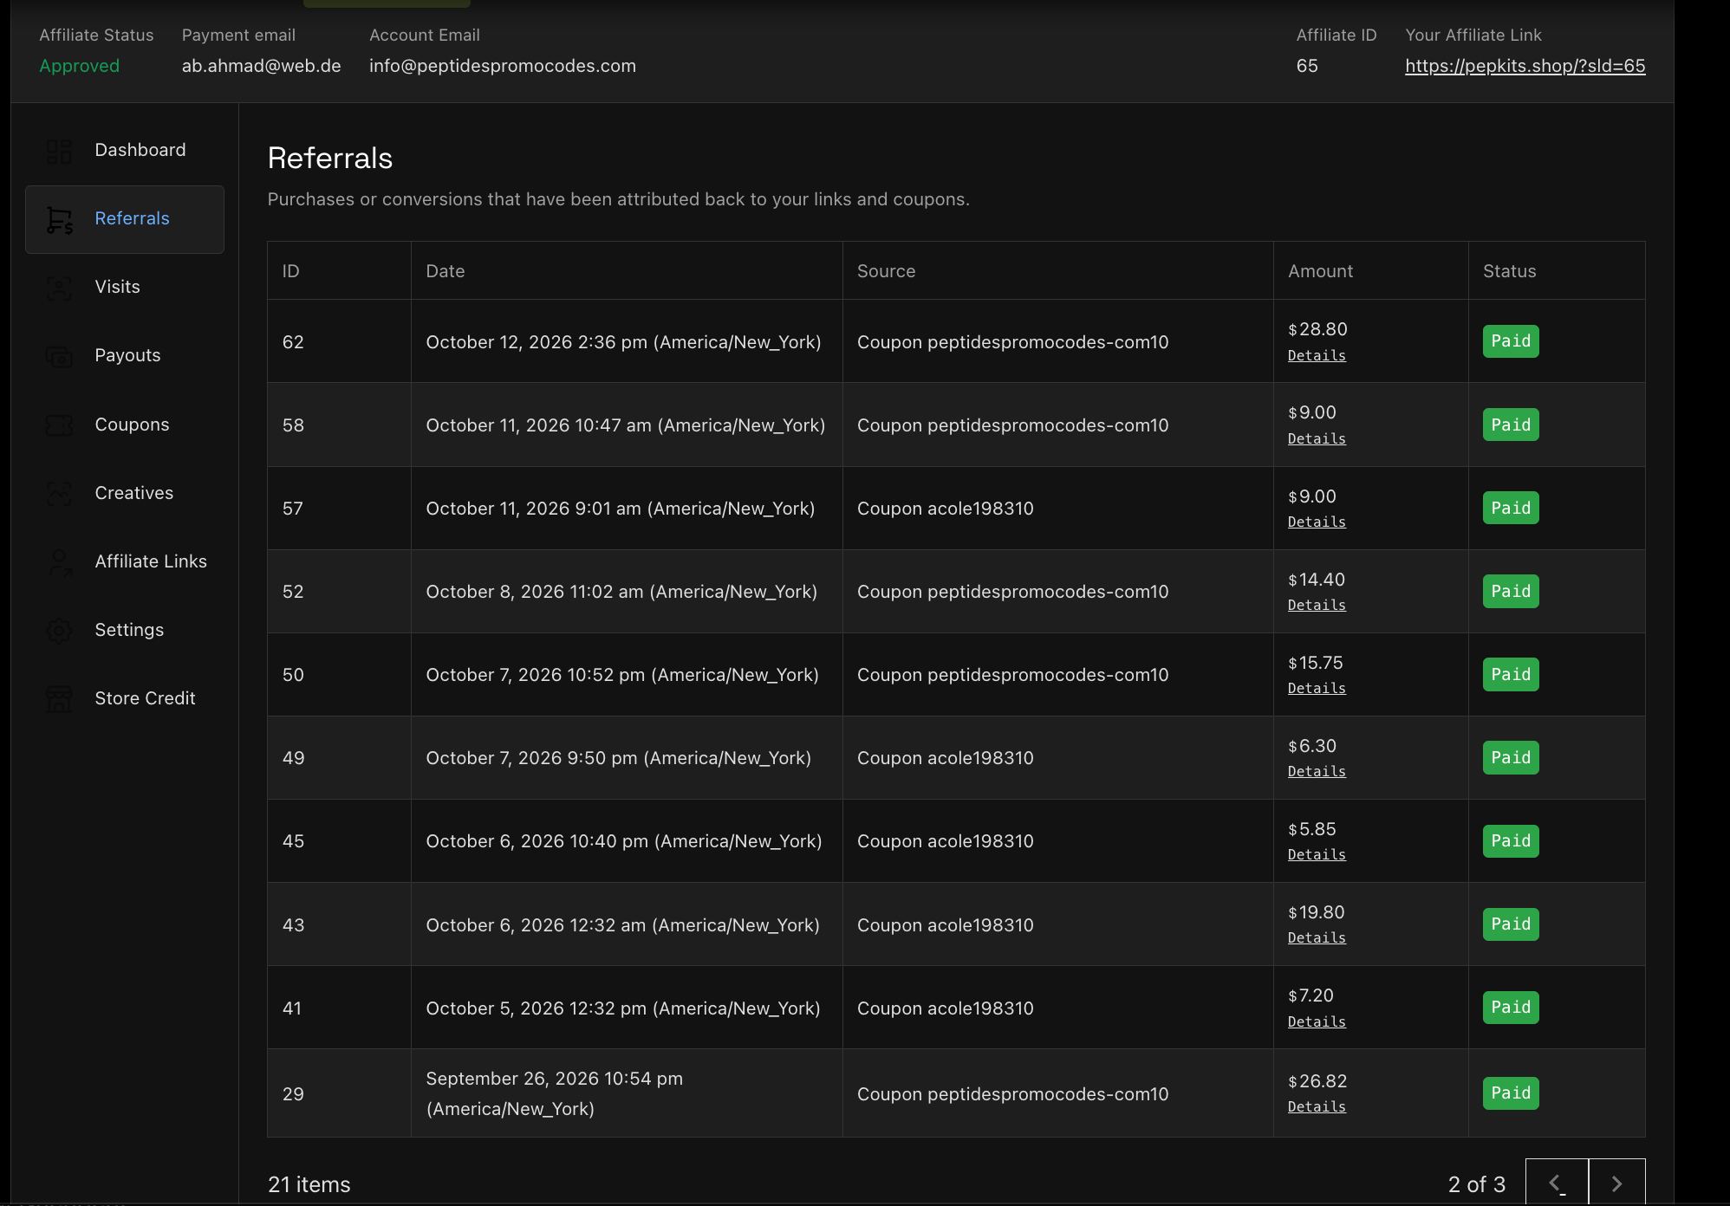Select the date October 12, 2026 2:36 pm

pyautogui.click(x=623, y=342)
